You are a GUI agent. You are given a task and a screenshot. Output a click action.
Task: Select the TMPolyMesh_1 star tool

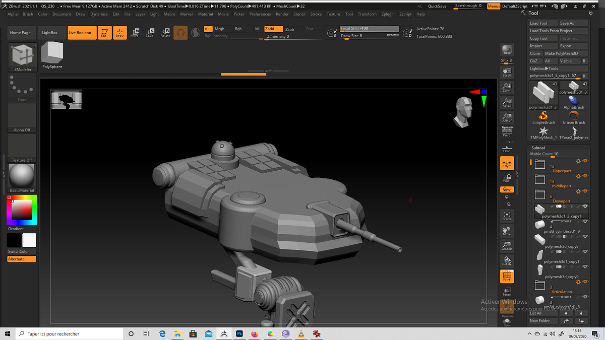[x=543, y=133]
